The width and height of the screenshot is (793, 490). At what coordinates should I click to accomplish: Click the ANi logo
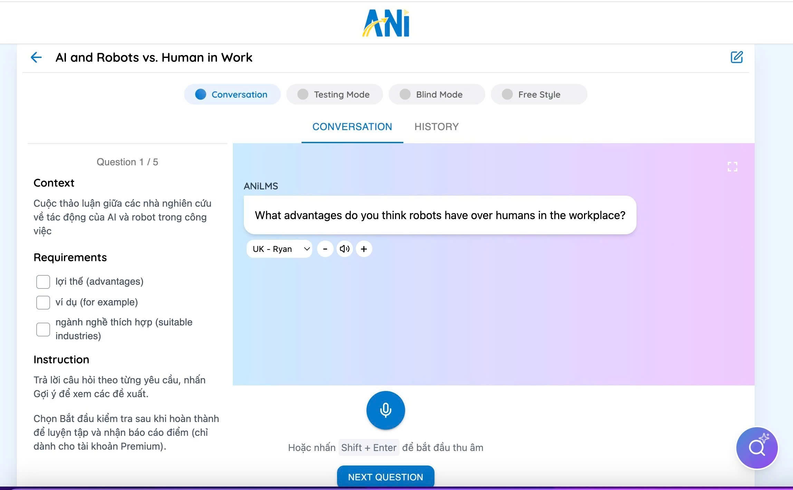coord(386,23)
